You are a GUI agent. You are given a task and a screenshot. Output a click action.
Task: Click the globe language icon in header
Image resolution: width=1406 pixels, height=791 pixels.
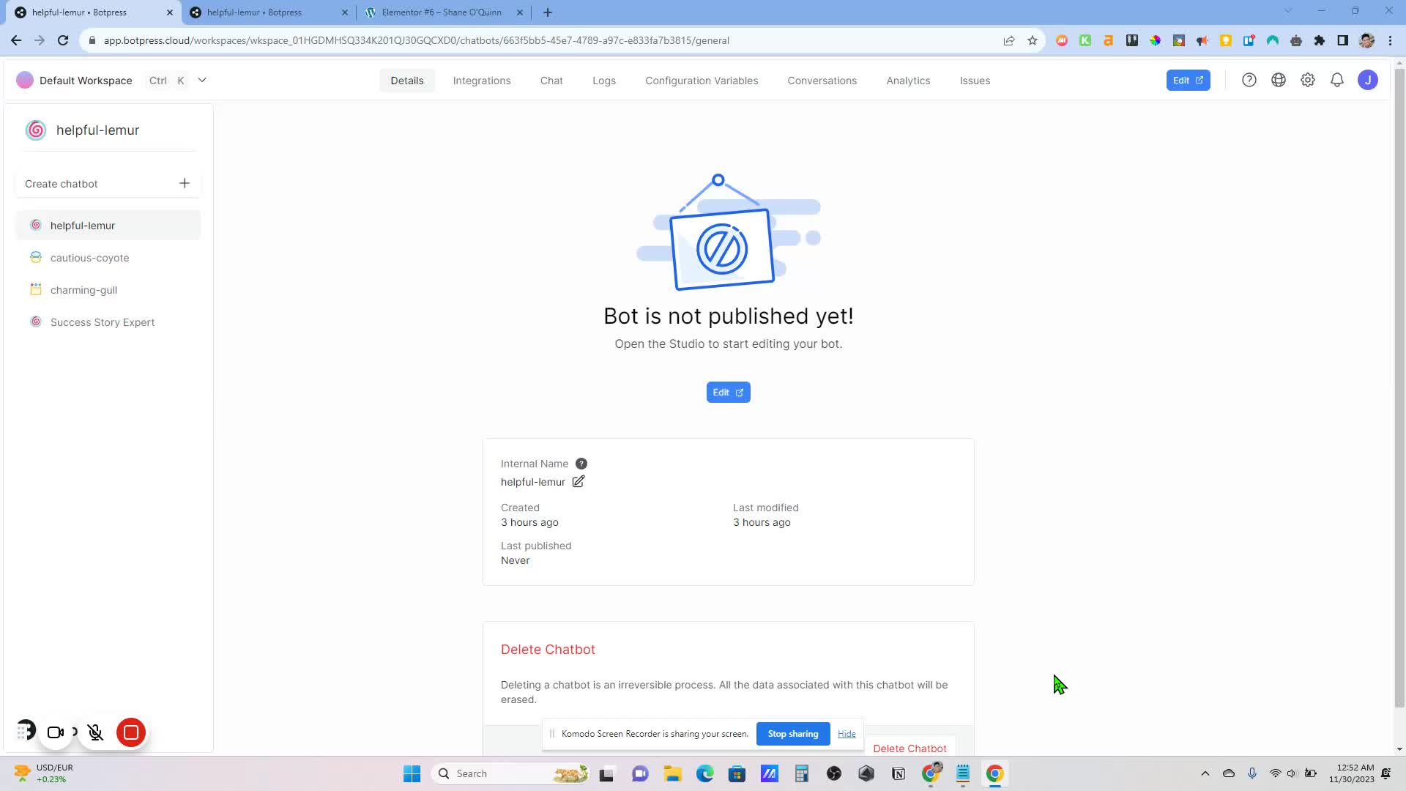pos(1278,81)
